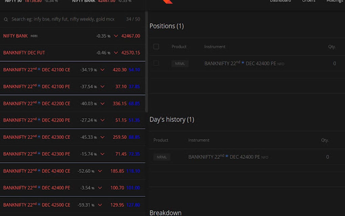Screen dimensions: 345x216
Task: Sort positions by Instrument column header
Action: pos(215,47)
